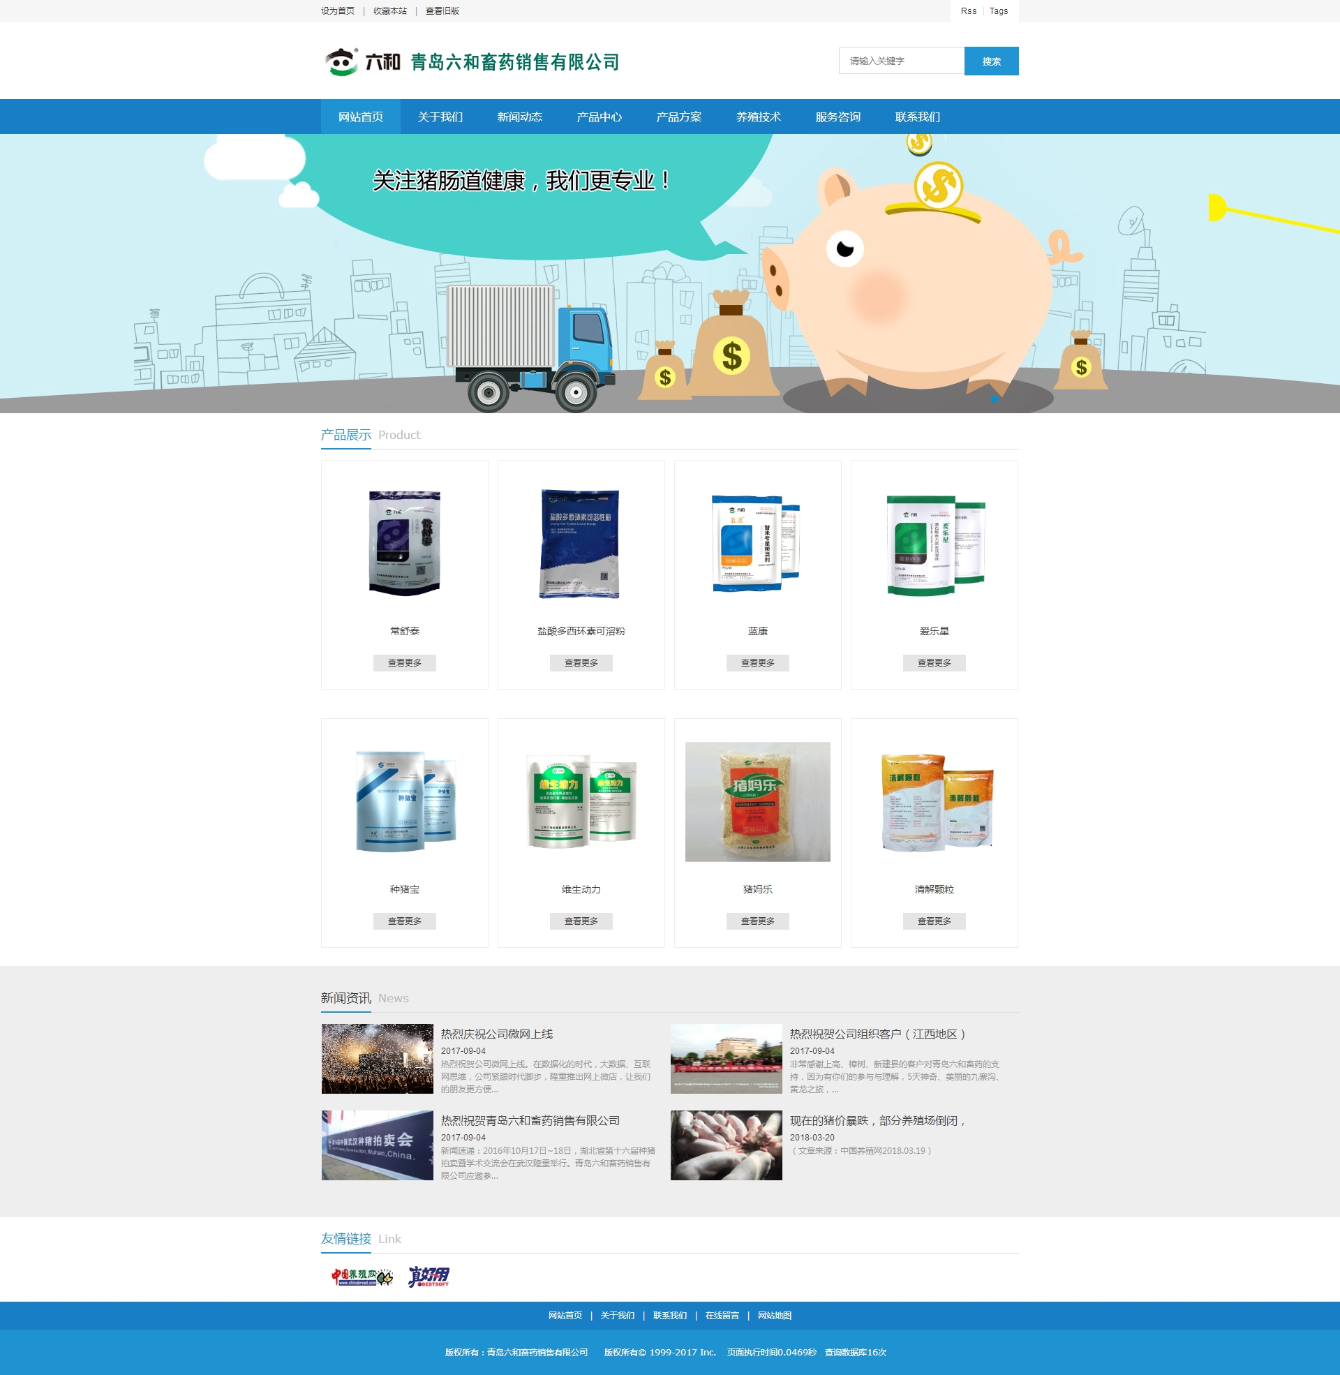Open the Jiangxi customer group photo thumbnail
The height and width of the screenshot is (1375, 1340).
(727, 1058)
